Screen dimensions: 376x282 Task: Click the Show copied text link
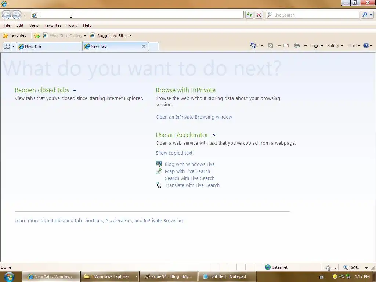(x=174, y=153)
